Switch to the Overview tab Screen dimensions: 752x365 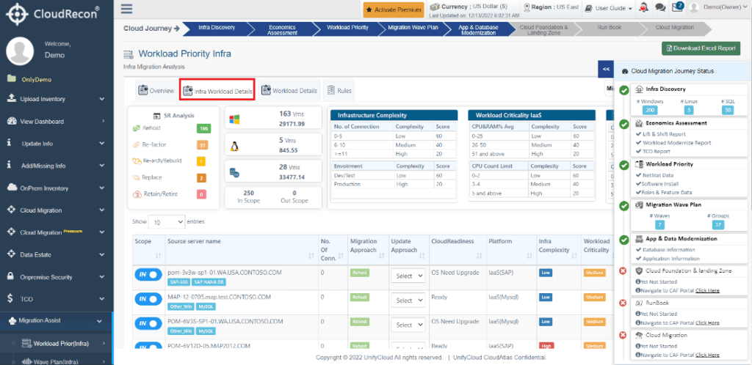click(156, 90)
